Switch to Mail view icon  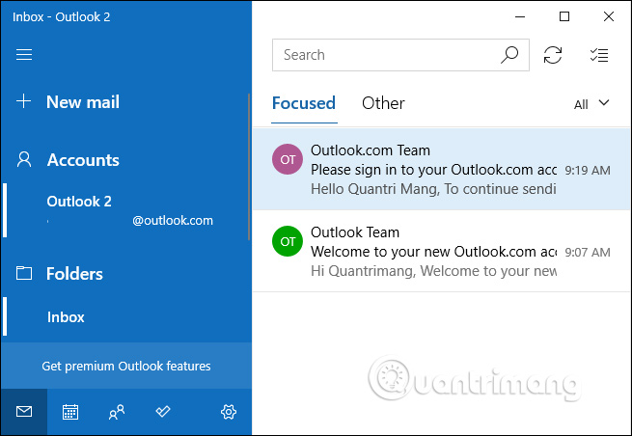[x=24, y=412]
